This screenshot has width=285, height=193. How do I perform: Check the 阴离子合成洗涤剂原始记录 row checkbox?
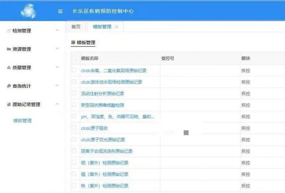point(74,151)
